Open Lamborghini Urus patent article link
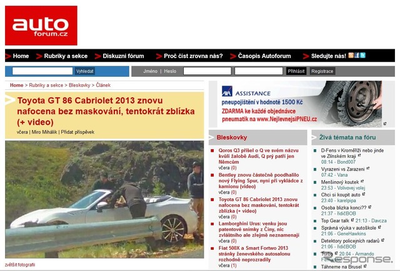The height and width of the screenshot is (271, 400). [259, 229]
